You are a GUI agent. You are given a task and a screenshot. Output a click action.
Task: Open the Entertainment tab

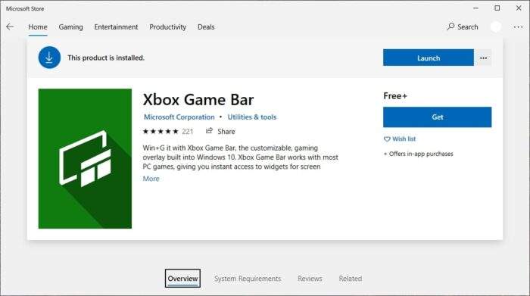(116, 26)
